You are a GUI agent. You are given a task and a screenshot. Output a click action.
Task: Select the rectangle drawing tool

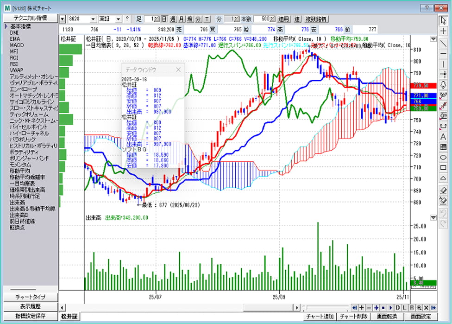[444, 168]
